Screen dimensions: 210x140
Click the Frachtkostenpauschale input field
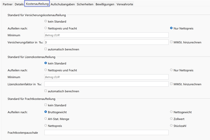click(106, 133)
